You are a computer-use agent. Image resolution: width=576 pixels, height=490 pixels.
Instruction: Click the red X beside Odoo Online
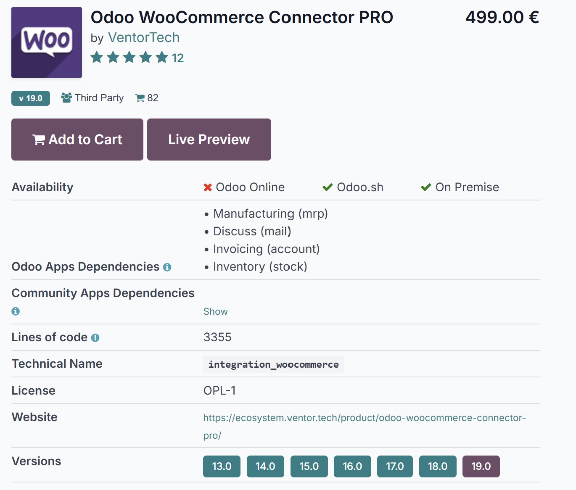(x=206, y=187)
